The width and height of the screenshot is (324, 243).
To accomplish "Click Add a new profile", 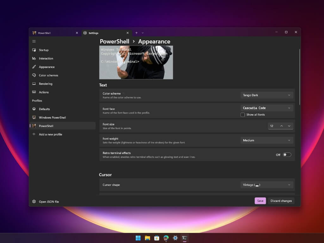I will [63, 134].
